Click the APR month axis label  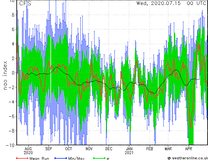pyautogui.click(x=189, y=149)
